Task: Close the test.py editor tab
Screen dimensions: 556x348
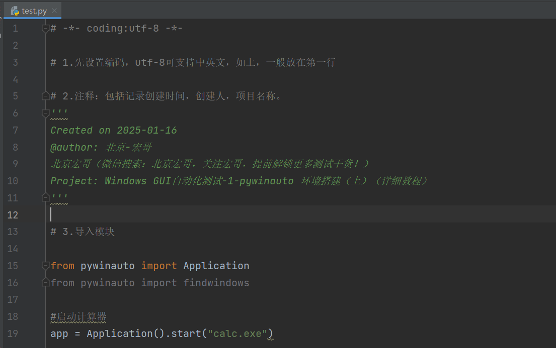Action: coord(54,11)
